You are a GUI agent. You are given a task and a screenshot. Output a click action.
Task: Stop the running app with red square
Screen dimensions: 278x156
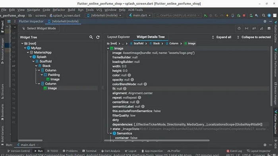pyautogui.click(x=244, y=15)
